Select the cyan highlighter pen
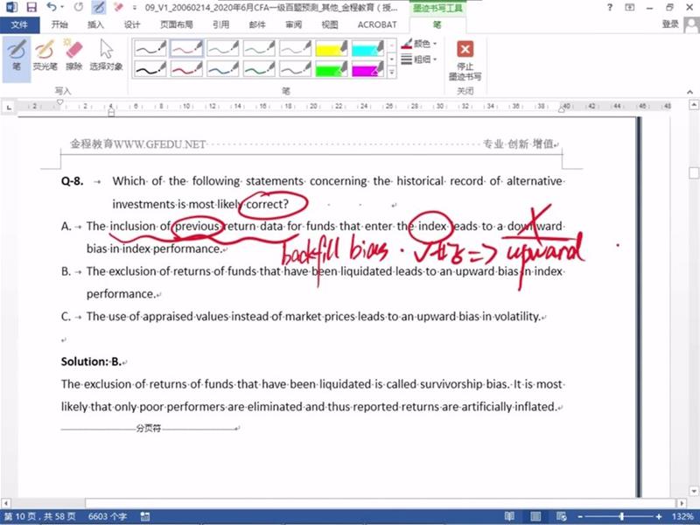Image resolution: width=700 pixels, height=525 pixels. 367,48
